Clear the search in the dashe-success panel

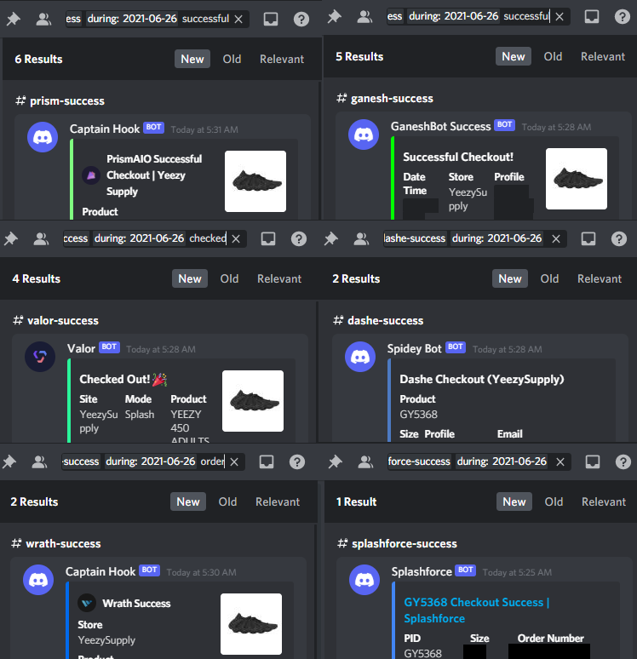point(556,238)
